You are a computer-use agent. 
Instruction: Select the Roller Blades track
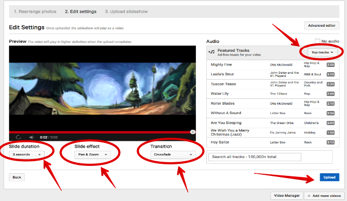pos(272,104)
